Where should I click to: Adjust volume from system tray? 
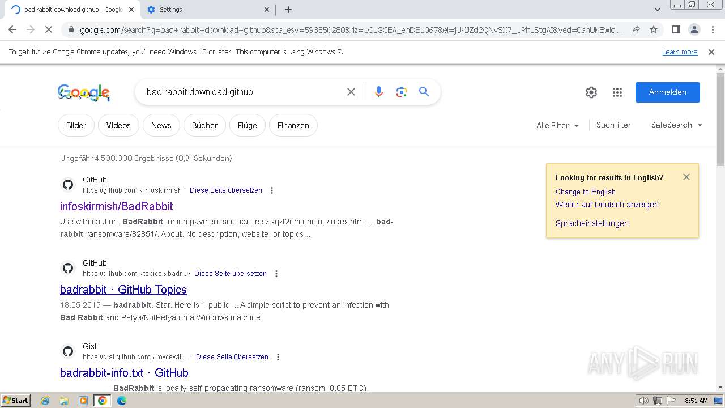coord(644,401)
